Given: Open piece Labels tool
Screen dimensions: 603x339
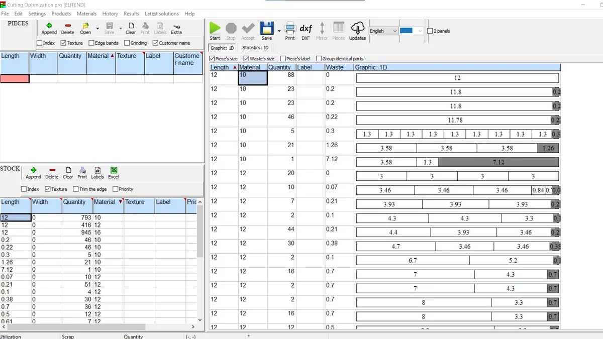Looking at the screenshot, I should (160, 28).
